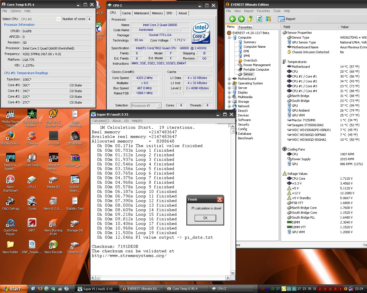Select QuickTime Player desktop icon
This screenshot has width=367, height=293.
(10, 227)
